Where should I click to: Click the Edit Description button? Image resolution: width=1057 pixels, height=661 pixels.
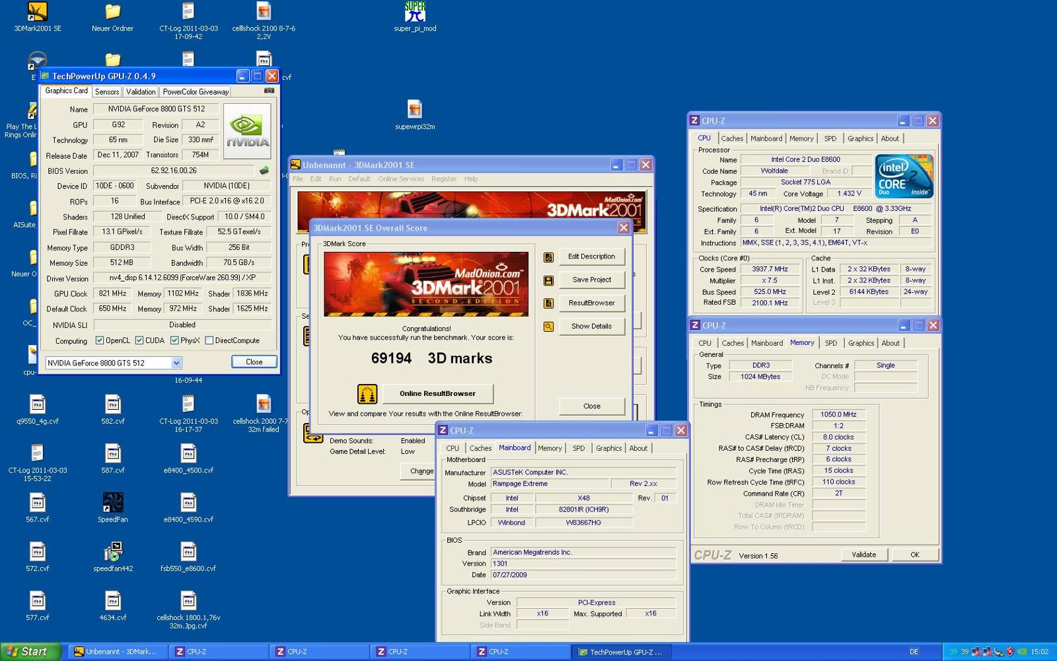click(591, 256)
